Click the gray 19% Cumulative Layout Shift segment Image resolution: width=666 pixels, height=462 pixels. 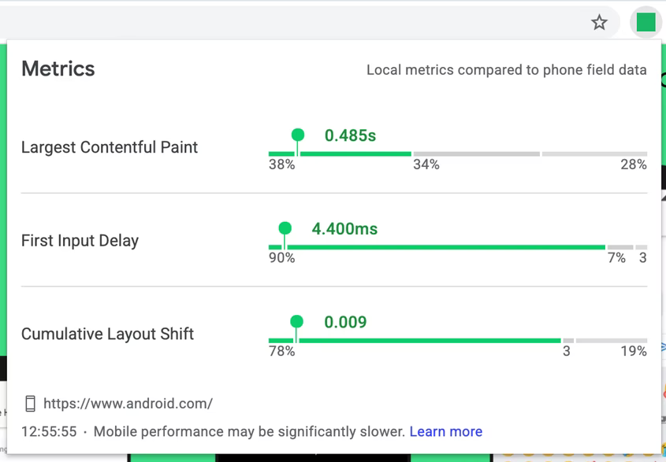[x=611, y=341]
